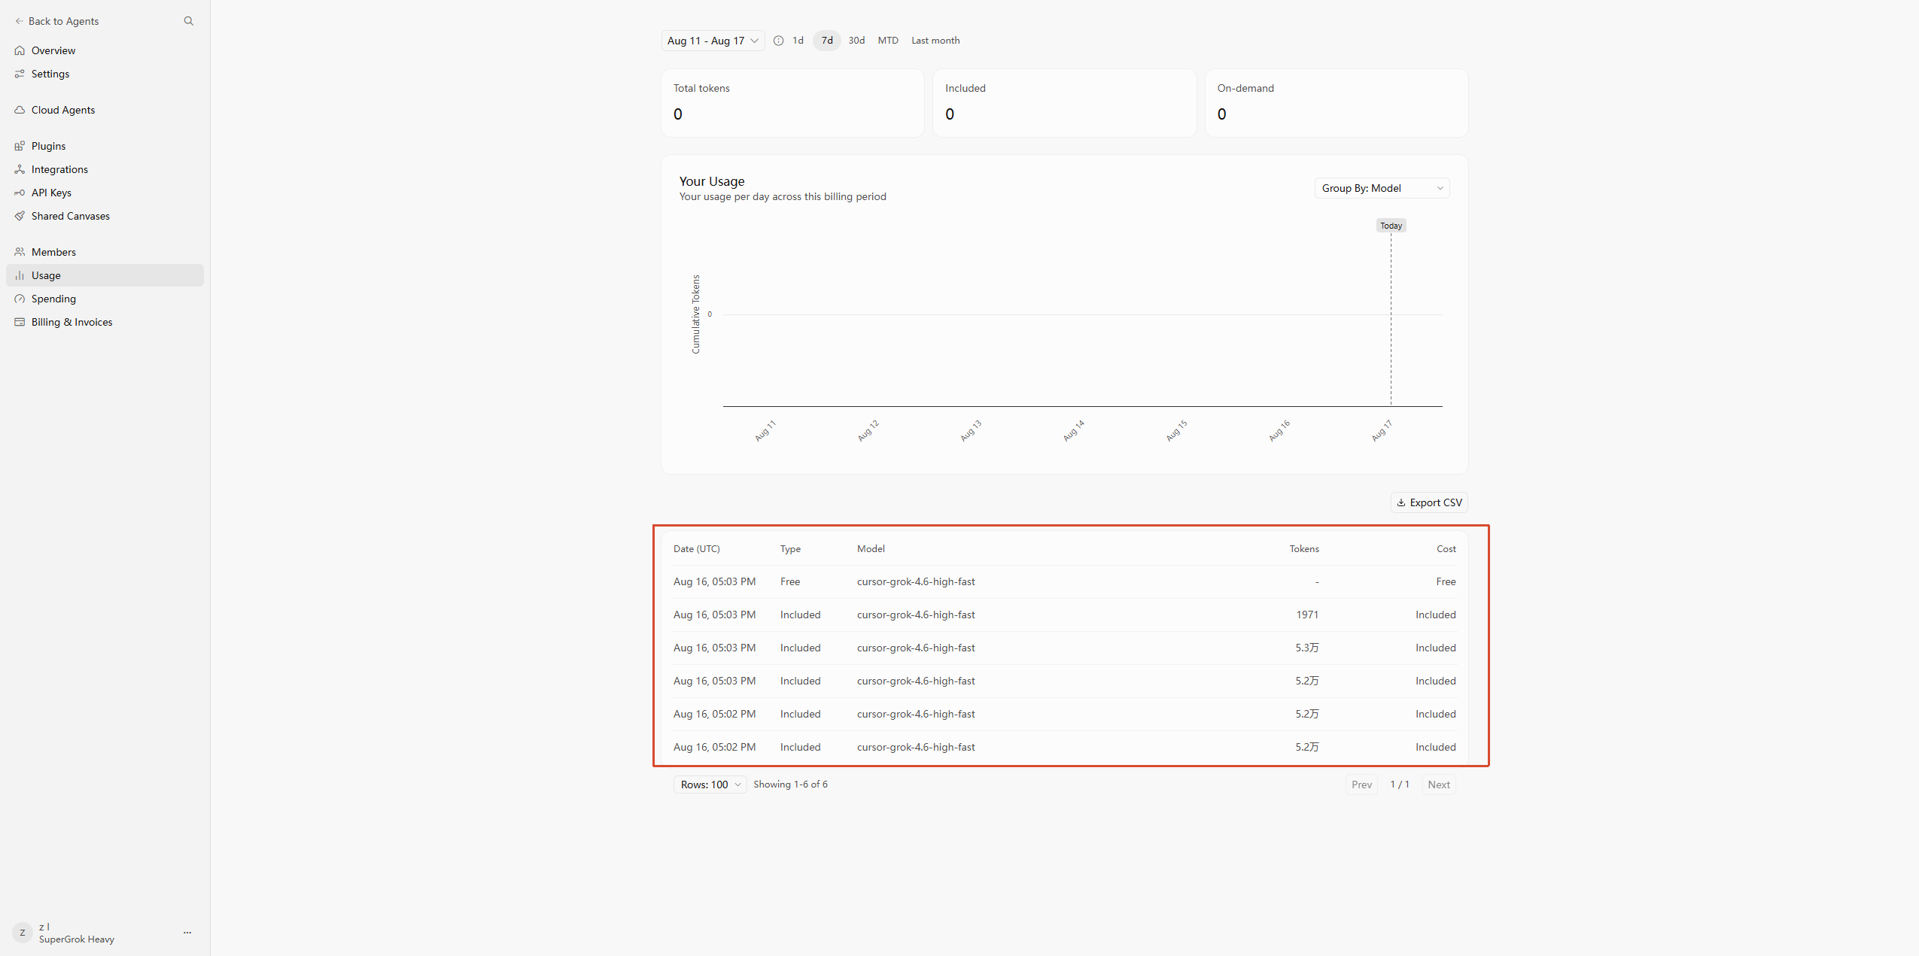Click the Prev pagination button

(1361, 785)
